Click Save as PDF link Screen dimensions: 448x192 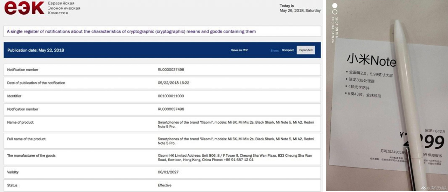point(239,50)
